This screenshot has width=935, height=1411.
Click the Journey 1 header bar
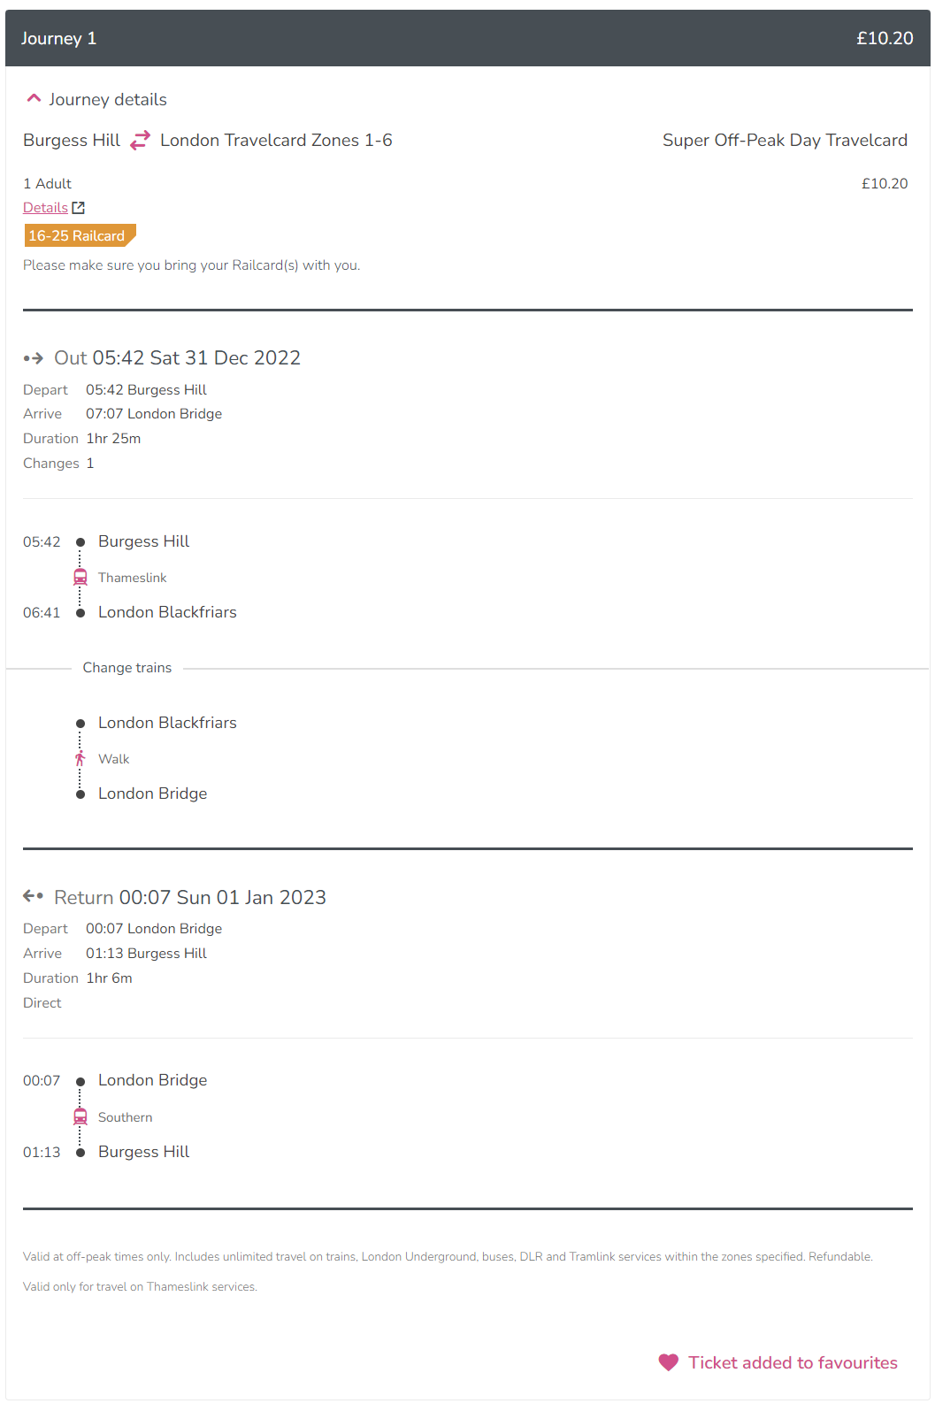pos(467,38)
